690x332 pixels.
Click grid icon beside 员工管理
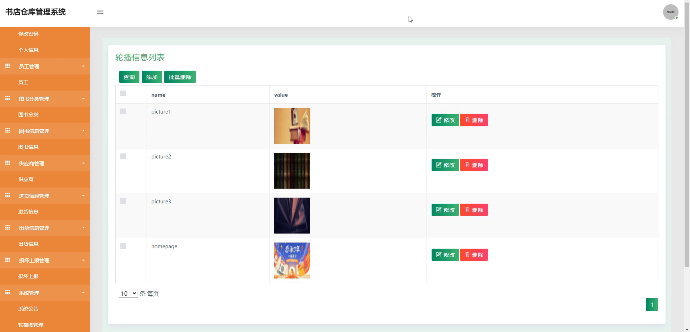8,66
